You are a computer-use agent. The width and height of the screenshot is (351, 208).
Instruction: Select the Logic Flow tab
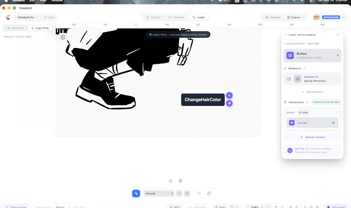pyautogui.click(x=40, y=28)
